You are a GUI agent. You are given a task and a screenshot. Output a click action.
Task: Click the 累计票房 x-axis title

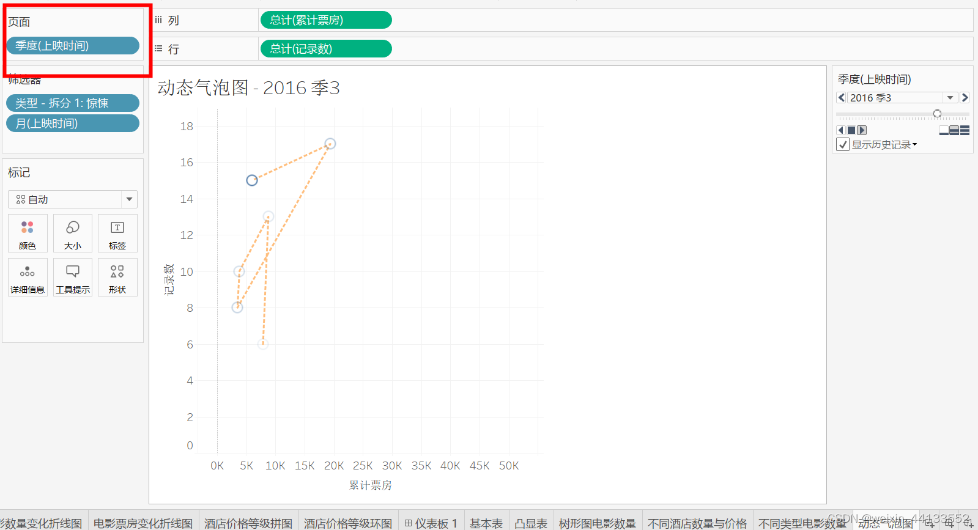371,485
